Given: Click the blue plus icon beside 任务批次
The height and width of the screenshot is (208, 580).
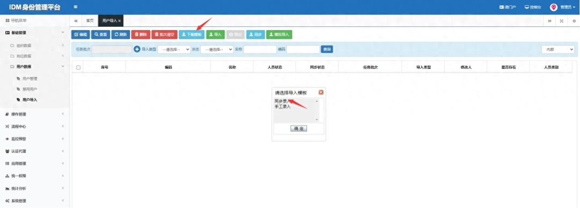Looking at the screenshot, I should [137, 49].
